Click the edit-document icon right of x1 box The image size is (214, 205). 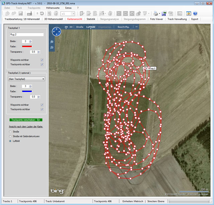(82, 13)
